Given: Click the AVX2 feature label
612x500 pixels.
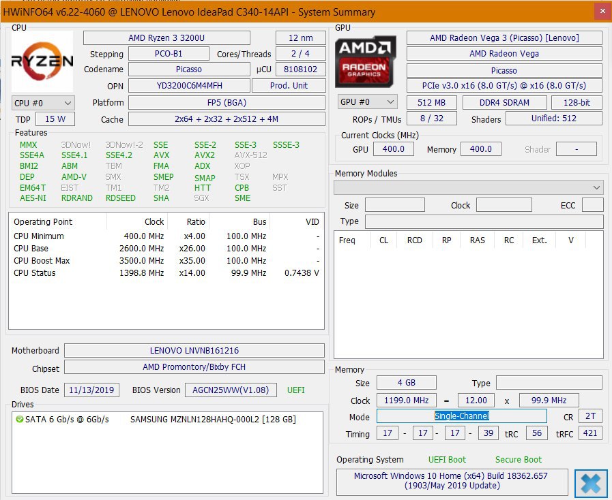Looking at the screenshot, I should click(x=205, y=155).
